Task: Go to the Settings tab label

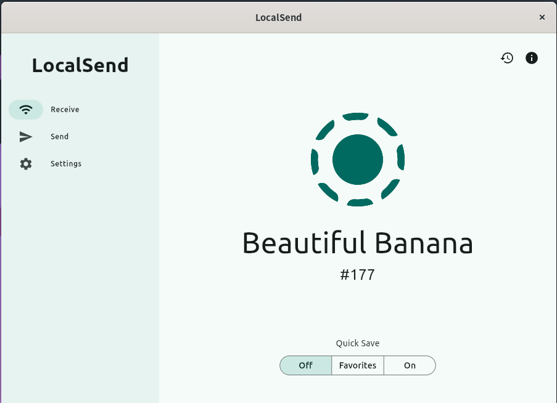Action: [66, 164]
